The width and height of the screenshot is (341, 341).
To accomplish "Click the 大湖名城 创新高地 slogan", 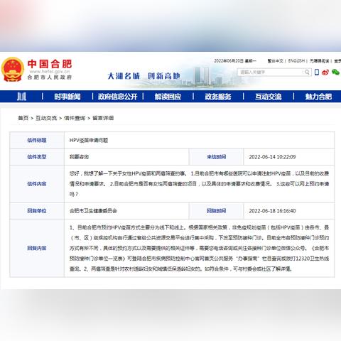I will [x=144, y=76].
